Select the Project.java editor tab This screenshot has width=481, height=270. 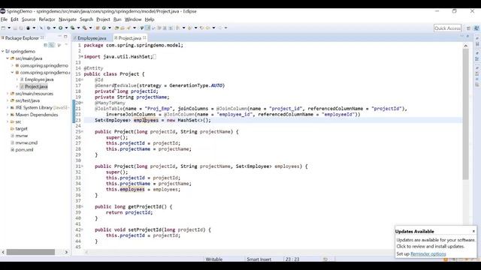[129, 38]
